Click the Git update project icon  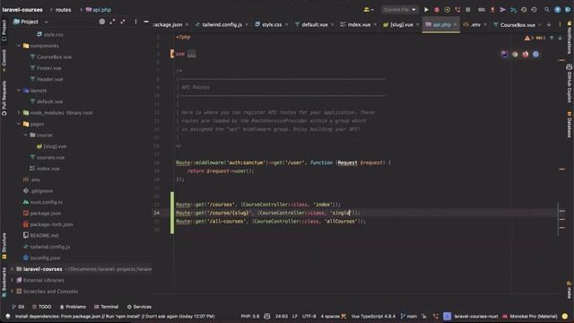pos(492,10)
